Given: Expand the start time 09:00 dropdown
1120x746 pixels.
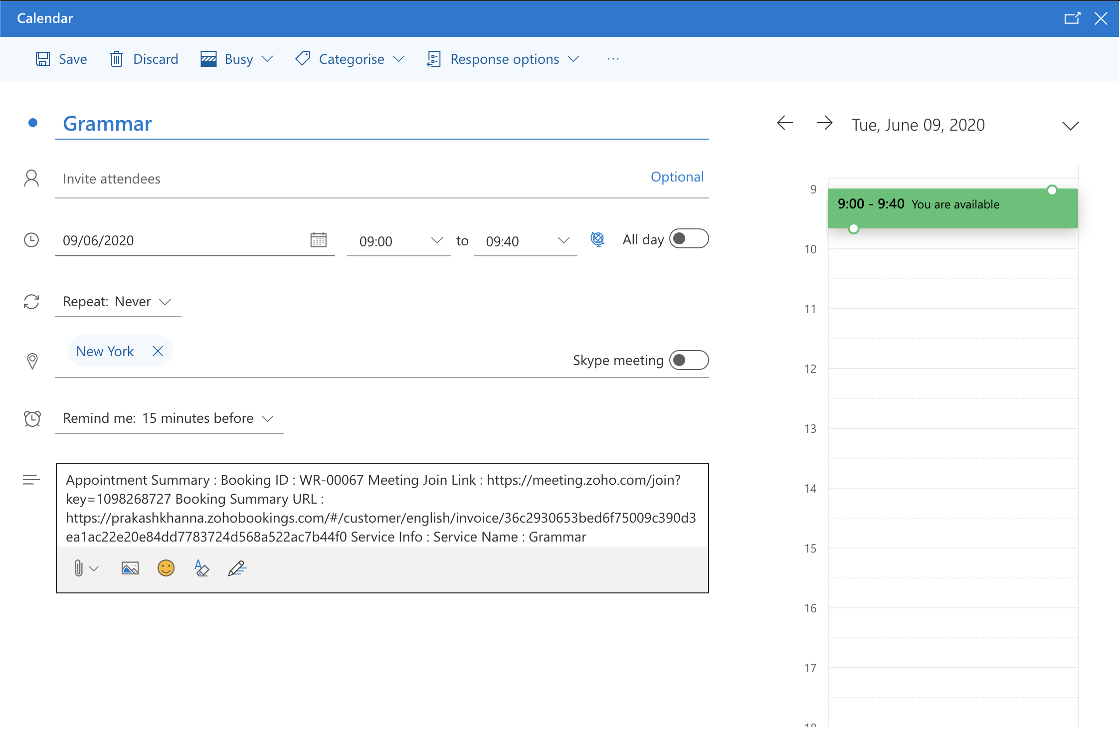Looking at the screenshot, I should tap(436, 241).
